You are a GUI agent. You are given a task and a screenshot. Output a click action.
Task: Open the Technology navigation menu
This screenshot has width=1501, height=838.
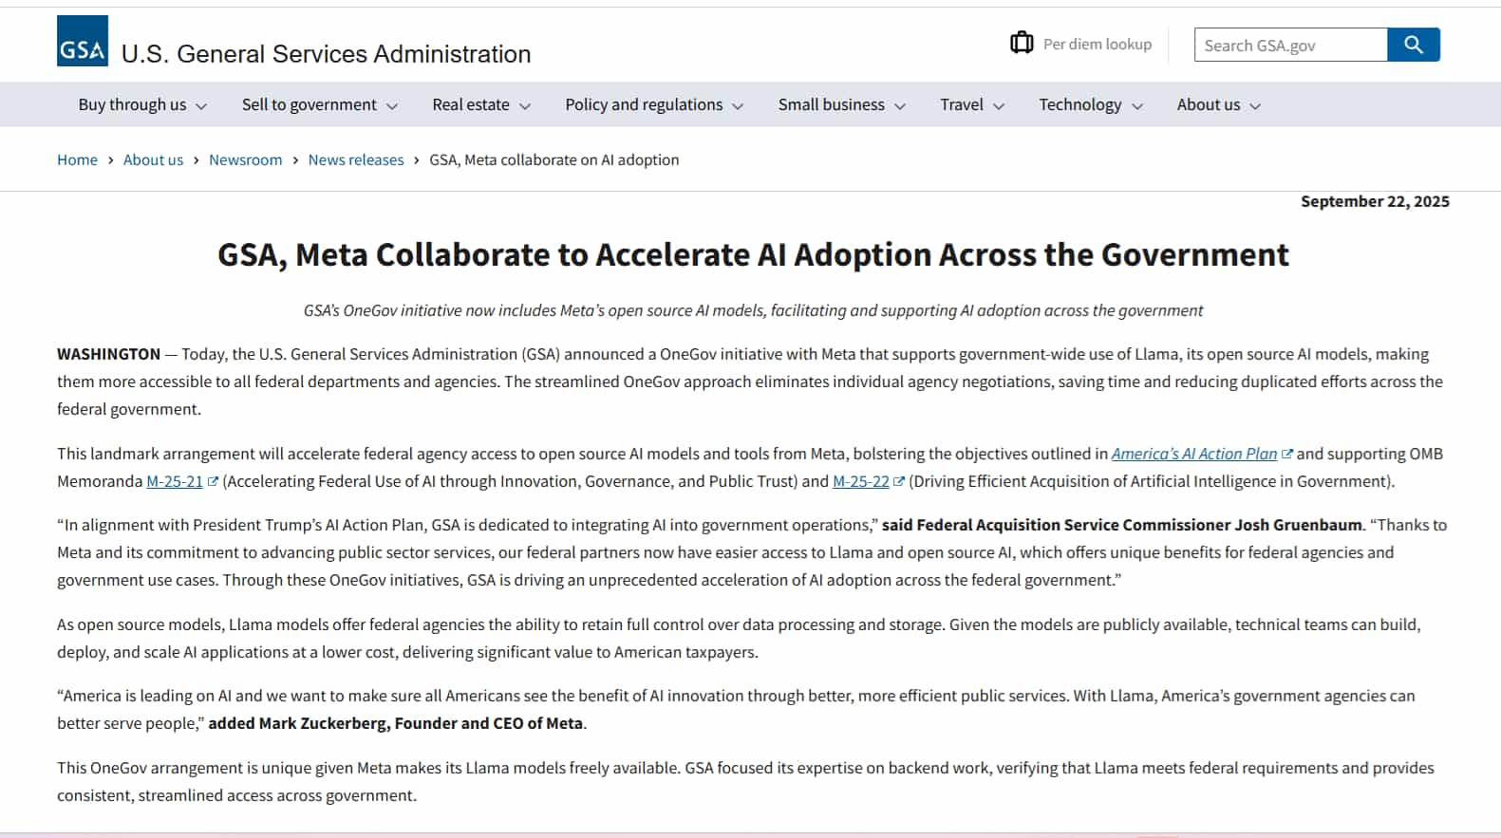tap(1090, 105)
